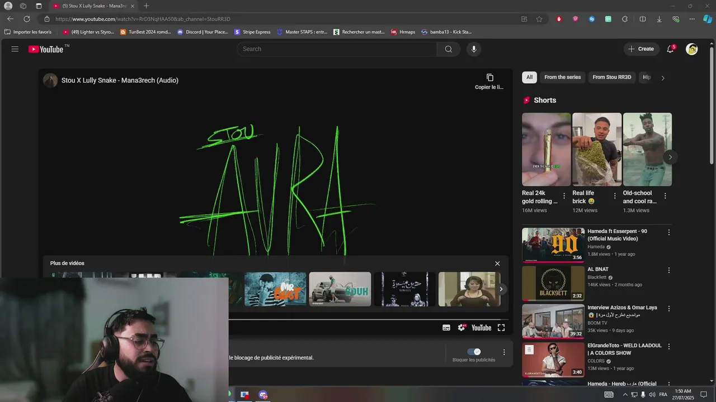The width and height of the screenshot is (716, 402).
Task: Open the system volume icon
Action: [x=652, y=395]
